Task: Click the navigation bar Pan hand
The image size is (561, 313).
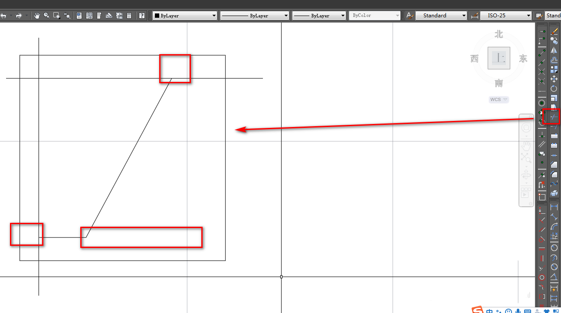Action: (x=526, y=145)
